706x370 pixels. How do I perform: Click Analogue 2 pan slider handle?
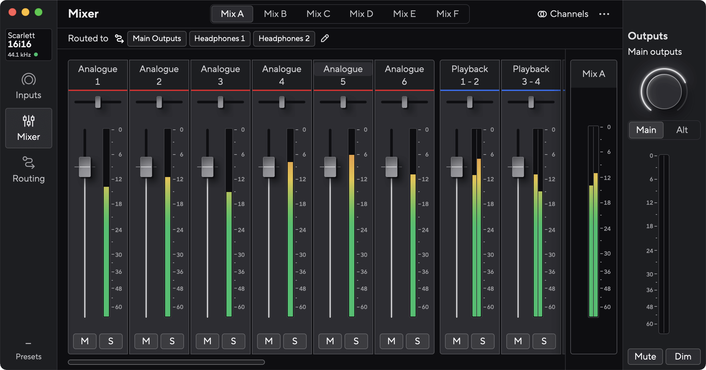(159, 102)
